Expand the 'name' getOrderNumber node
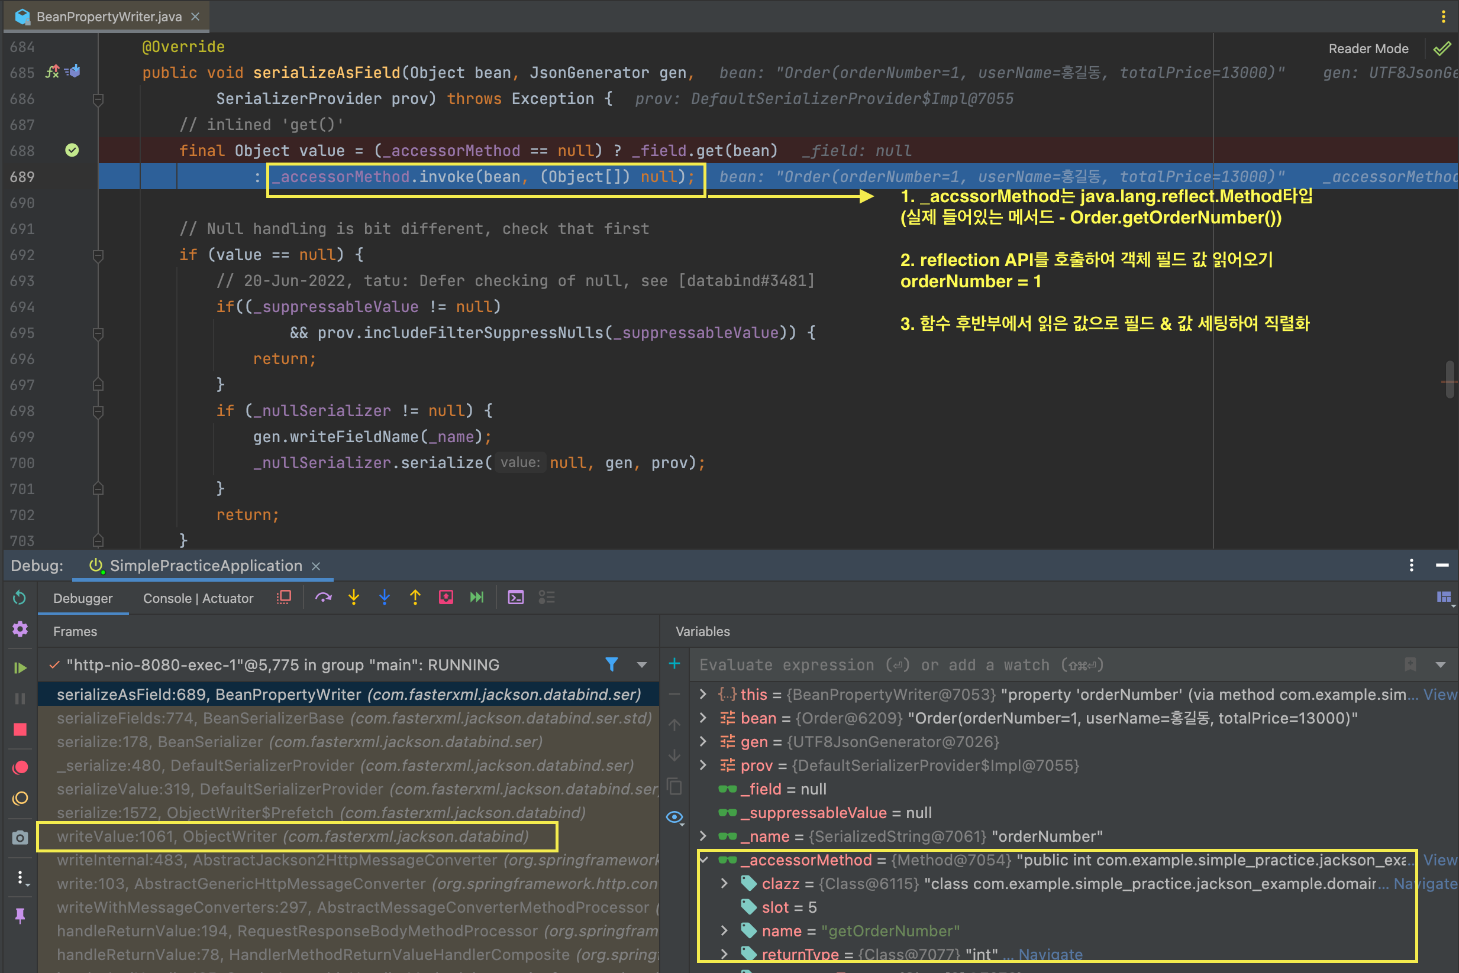 click(x=724, y=931)
